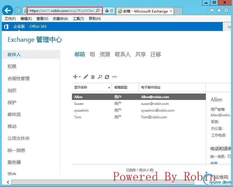Click the horizontal scrollbar left arrow
The height and width of the screenshot is (187, 233).
pos(8,182)
